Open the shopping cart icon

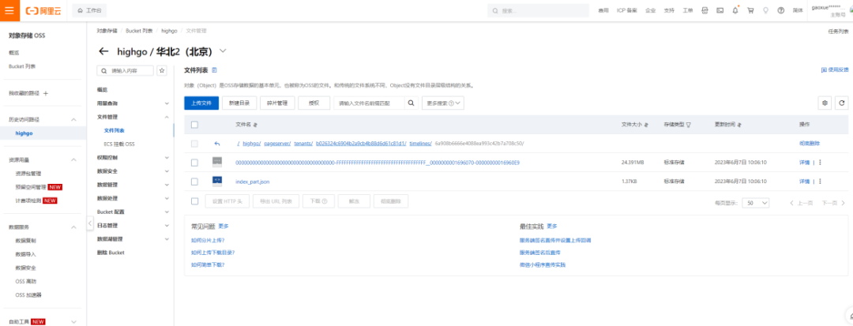click(x=750, y=10)
